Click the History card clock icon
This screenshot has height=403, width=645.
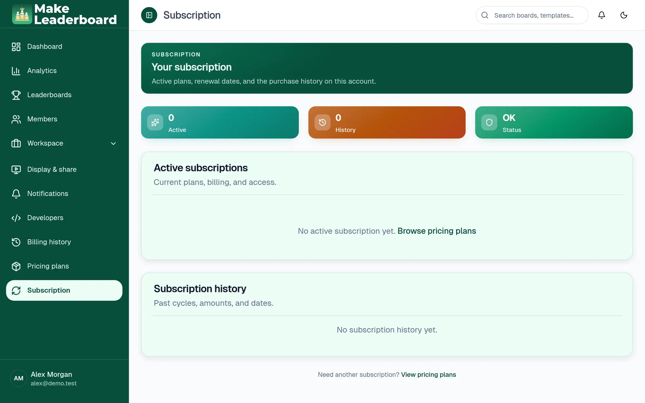click(x=322, y=123)
